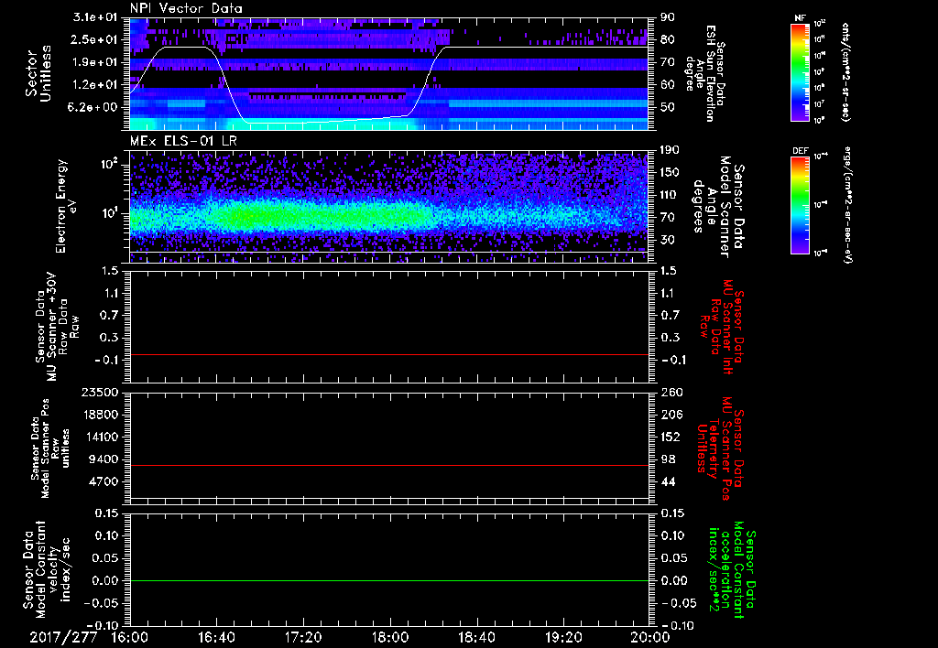This screenshot has width=938, height=648.
Task: Click the 23500 scanner position tick label
Action: click(x=101, y=393)
